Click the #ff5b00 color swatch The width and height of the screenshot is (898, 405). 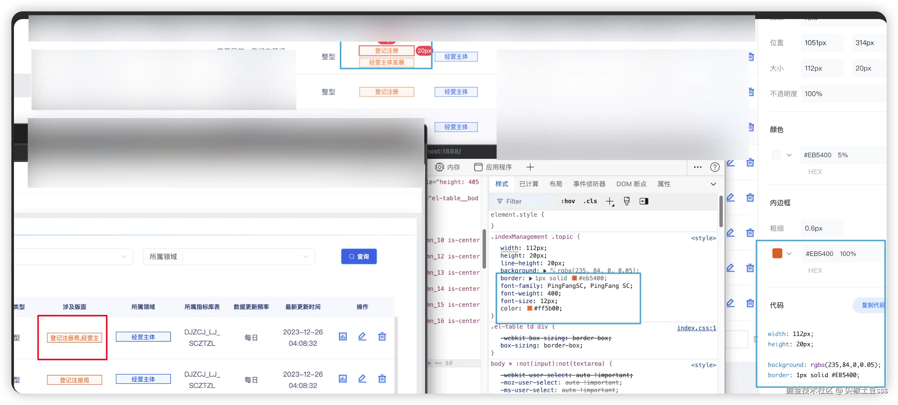coord(529,308)
